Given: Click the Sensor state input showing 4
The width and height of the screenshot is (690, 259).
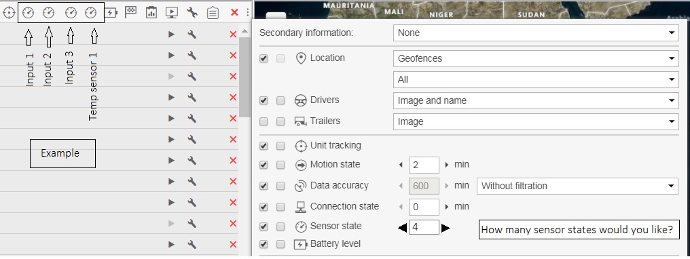Looking at the screenshot, I should click(424, 227).
